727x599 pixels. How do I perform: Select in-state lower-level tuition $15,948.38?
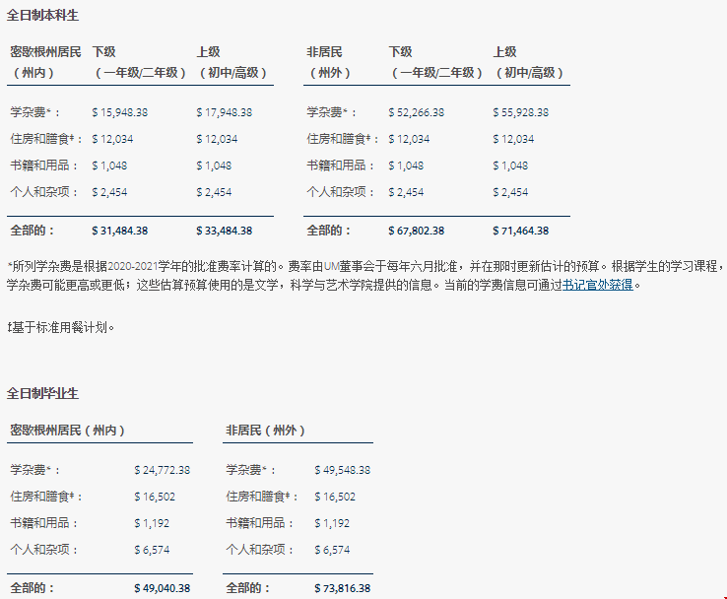(119, 112)
